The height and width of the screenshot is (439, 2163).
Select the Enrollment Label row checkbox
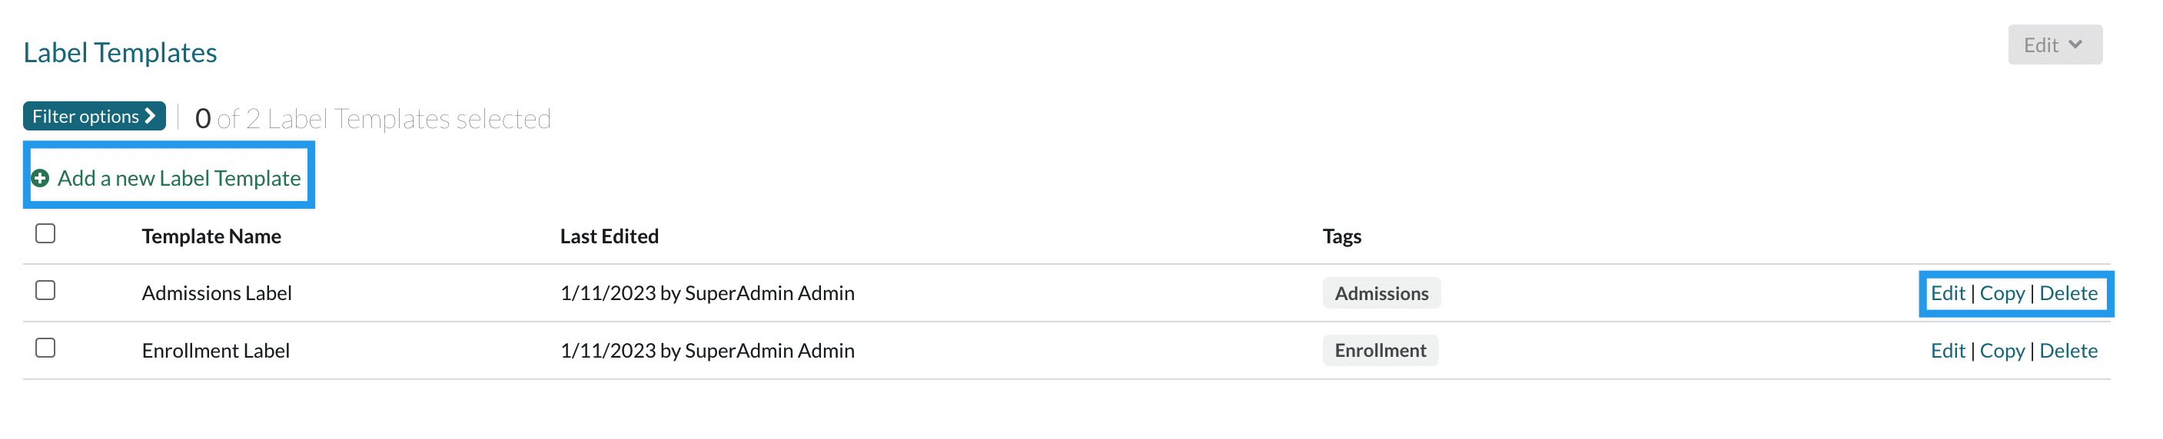pos(45,348)
